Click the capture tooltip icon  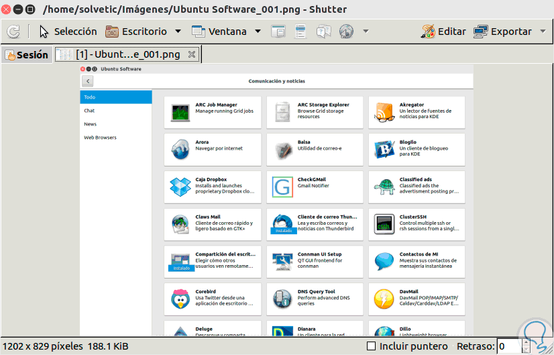[x=324, y=32]
